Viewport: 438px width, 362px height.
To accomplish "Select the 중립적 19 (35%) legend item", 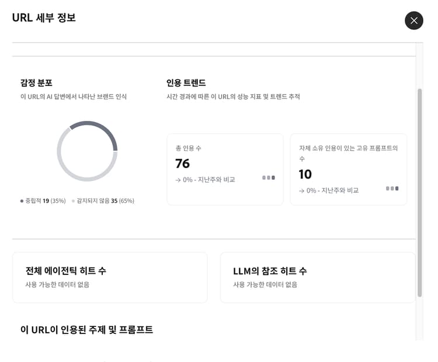I will tap(43, 201).
